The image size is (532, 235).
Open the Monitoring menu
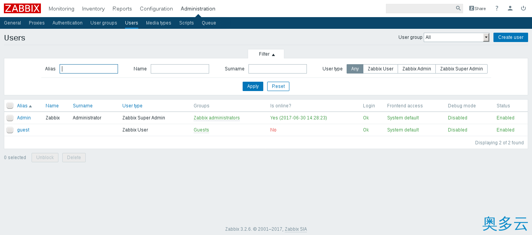pyautogui.click(x=62, y=9)
